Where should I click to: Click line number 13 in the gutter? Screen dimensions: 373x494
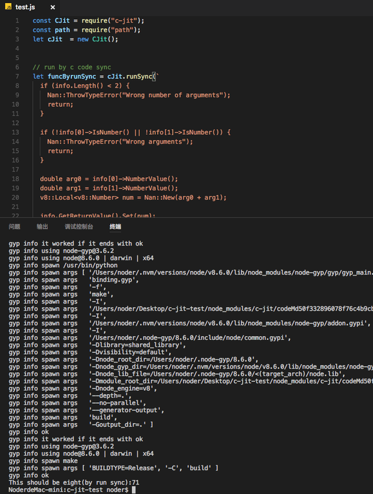(16, 132)
